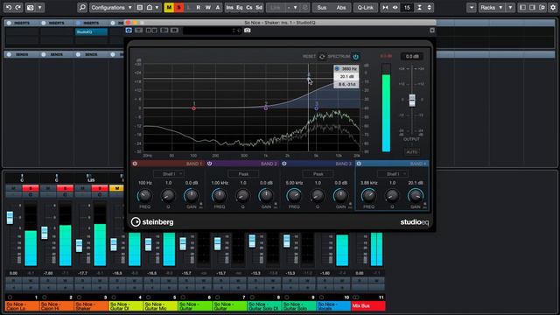Viewport: 560px width, 315px height.
Task: Click the Sd sends bypass button
Action: (x=259, y=7)
